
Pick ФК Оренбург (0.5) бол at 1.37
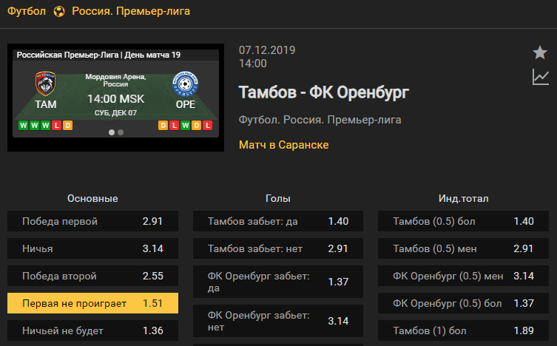click(x=463, y=303)
